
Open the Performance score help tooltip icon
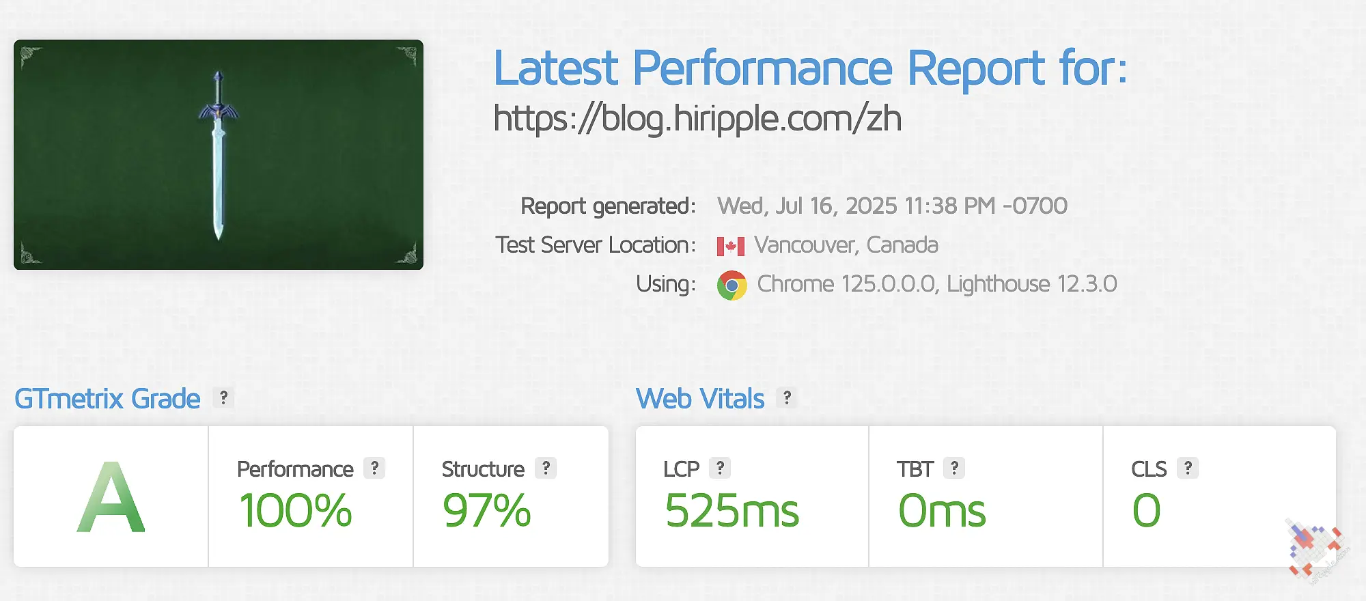[x=374, y=468]
